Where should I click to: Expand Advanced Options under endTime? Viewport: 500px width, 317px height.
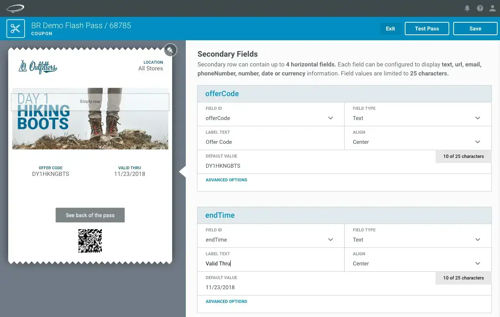pos(226,301)
